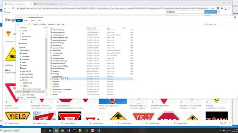Open Downloads in the navigation pane
The image size is (238, 133).
pos(25,59)
